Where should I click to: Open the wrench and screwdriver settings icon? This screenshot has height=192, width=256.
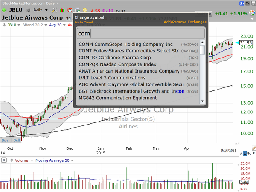pyautogui.click(x=54, y=10)
